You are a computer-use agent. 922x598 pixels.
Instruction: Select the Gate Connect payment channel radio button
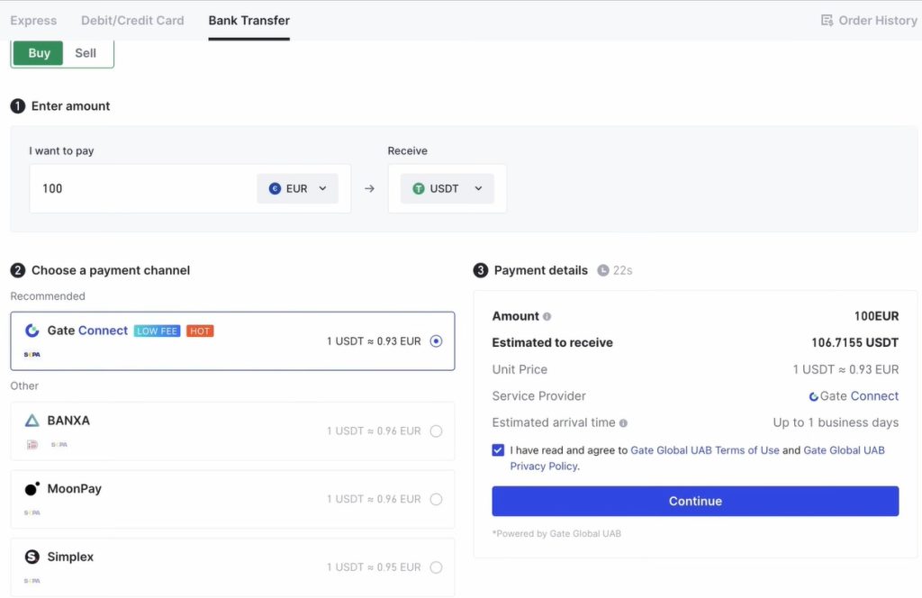[x=436, y=341]
